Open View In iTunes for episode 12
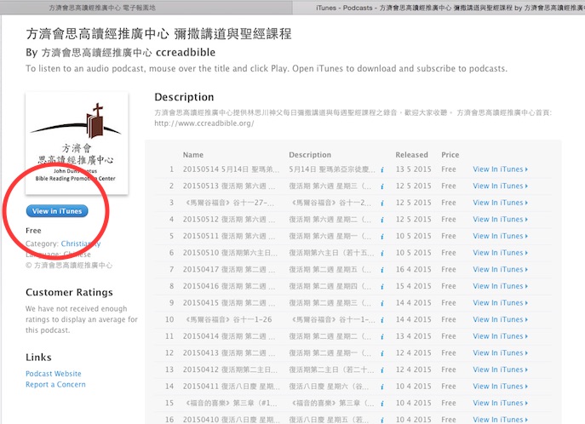This screenshot has height=424, width=585. [x=501, y=352]
